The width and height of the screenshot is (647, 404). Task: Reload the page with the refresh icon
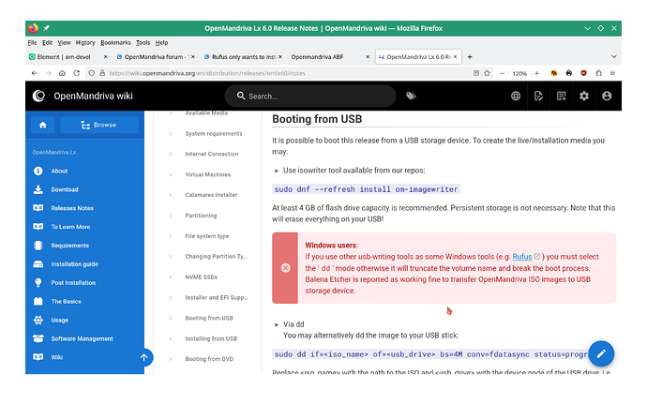pyautogui.click(x=76, y=73)
